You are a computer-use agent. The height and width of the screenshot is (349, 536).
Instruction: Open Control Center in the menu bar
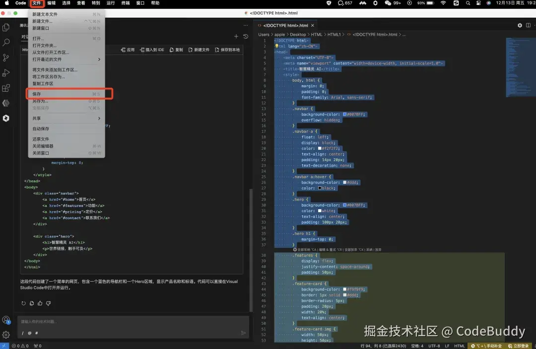click(478, 3)
